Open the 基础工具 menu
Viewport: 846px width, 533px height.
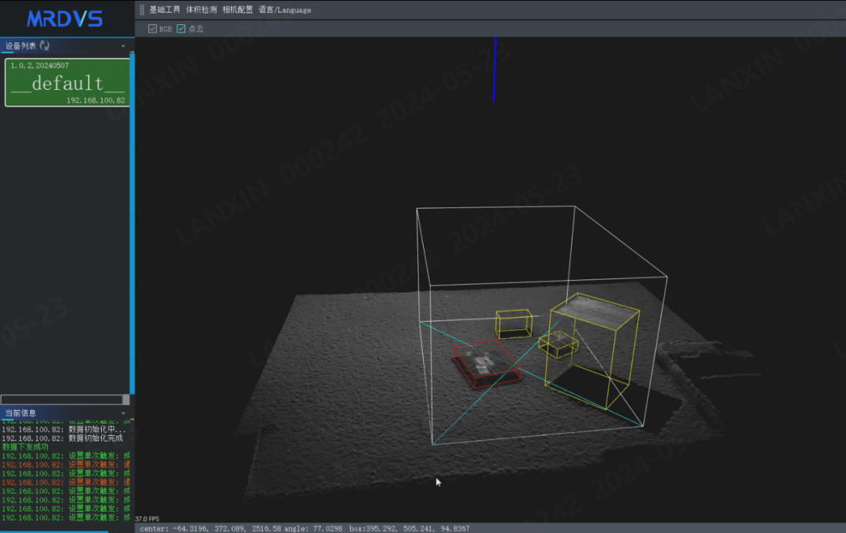click(x=164, y=10)
